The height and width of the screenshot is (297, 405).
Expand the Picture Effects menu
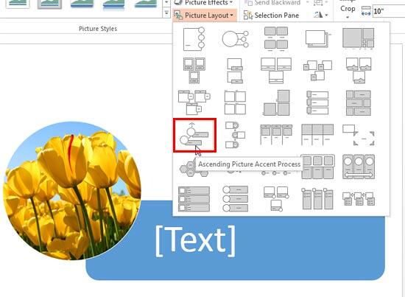(x=203, y=3)
